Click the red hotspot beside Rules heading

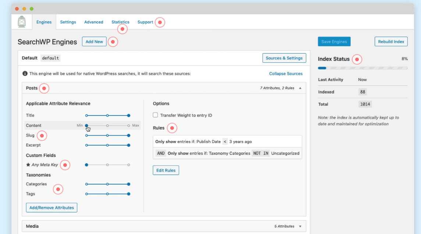click(x=172, y=128)
